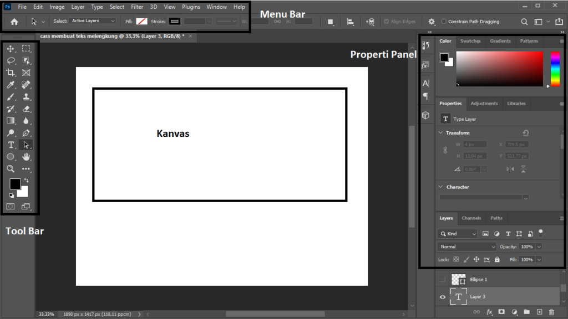The image size is (568, 319).
Task: Hide Layer 3 with its eye toggle
Action: (442, 297)
